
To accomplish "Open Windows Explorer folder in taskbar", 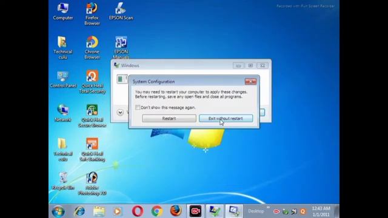I will click(99, 211).
